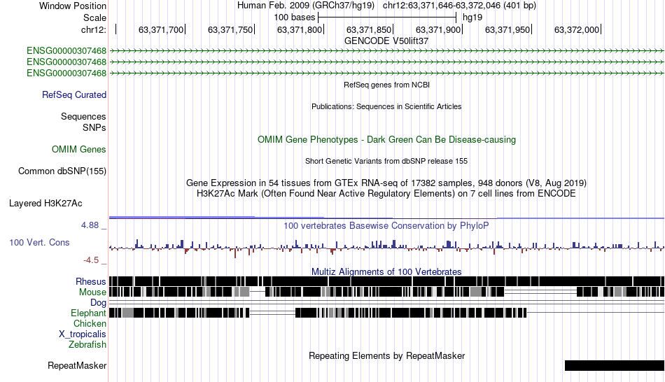The image size is (665, 382).
Task: Open the OMIM Genes track label
Action: point(78,149)
